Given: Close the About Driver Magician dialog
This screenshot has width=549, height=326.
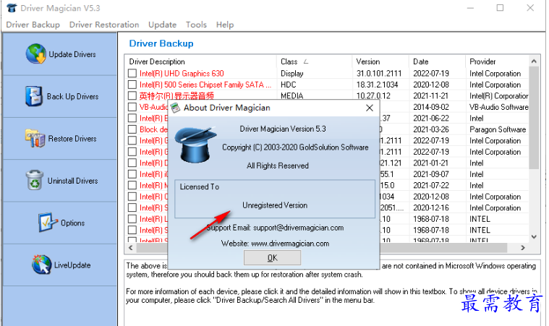Looking at the screenshot, I should click(370, 108).
